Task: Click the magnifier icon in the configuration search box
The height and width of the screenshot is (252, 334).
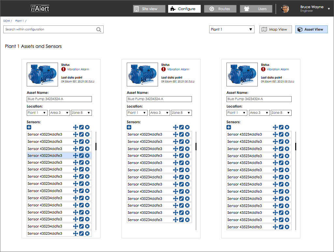Action: coord(99,29)
